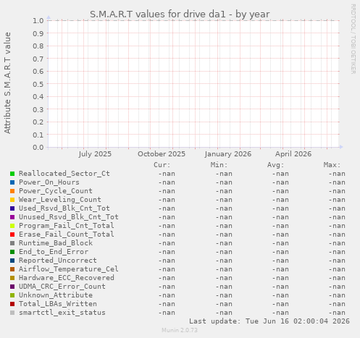
Task: Click the olive green Unknown_Attribute swatch
Action: [x=12, y=295]
